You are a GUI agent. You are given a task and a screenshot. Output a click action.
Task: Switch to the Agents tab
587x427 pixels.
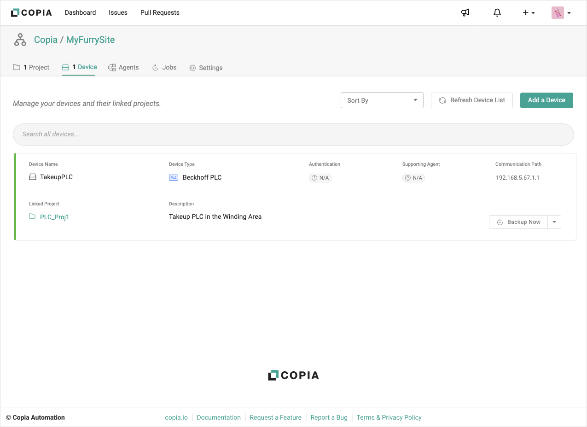point(123,68)
